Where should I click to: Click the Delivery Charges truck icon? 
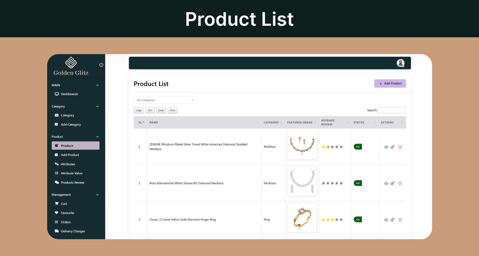[57, 231]
